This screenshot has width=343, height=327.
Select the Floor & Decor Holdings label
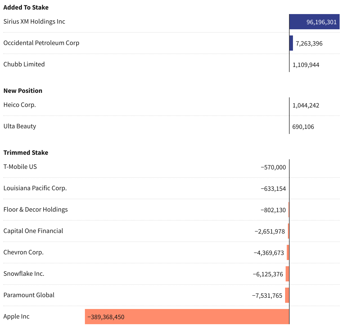pyautogui.click(x=36, y=210)
